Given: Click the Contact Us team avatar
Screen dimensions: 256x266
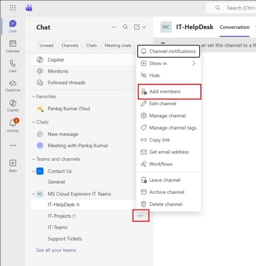Looking at the screenshot, I should click(40, 171).
